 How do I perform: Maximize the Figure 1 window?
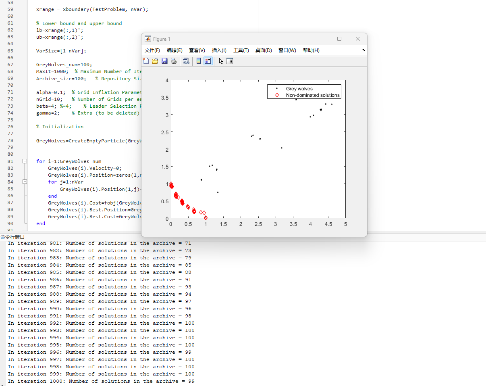coord(339,39)
